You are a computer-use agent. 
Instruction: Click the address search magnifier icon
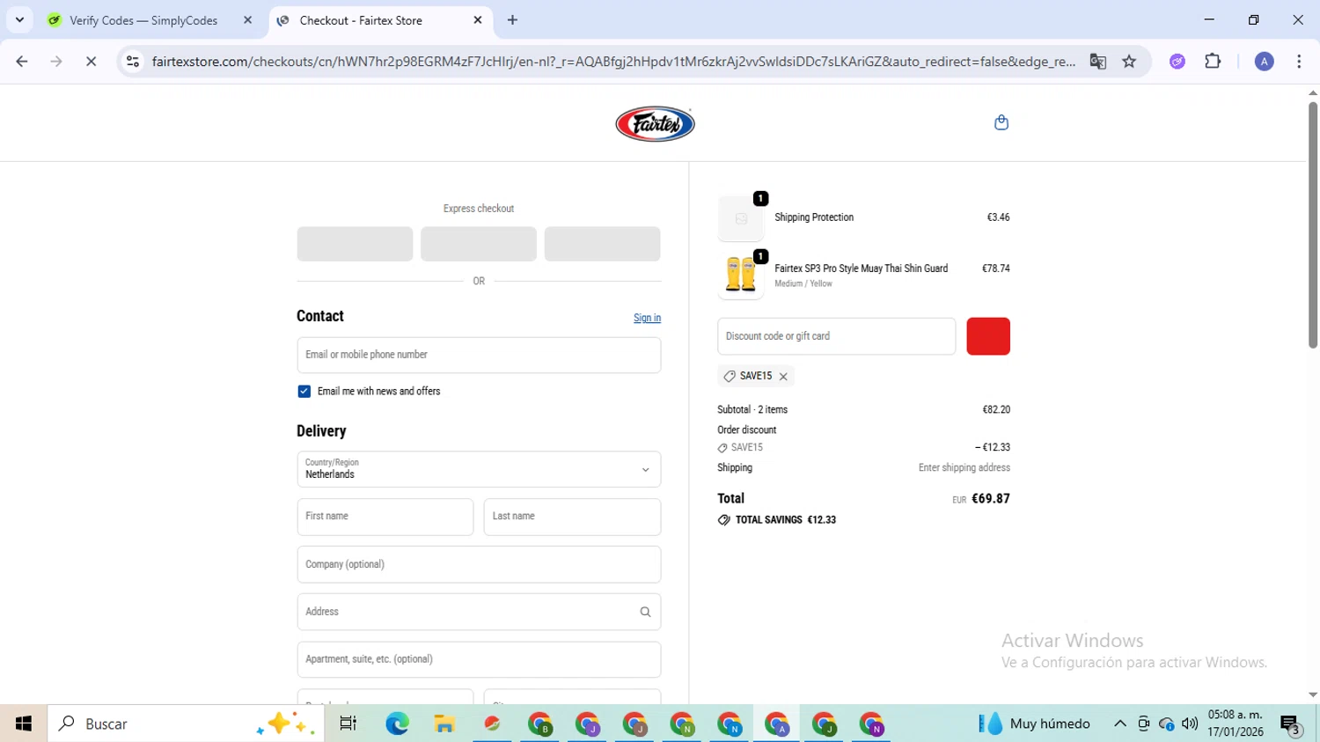pos(645,612)
